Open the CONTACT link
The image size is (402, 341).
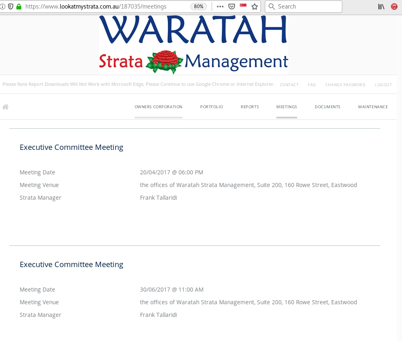[x=289, y=85]
